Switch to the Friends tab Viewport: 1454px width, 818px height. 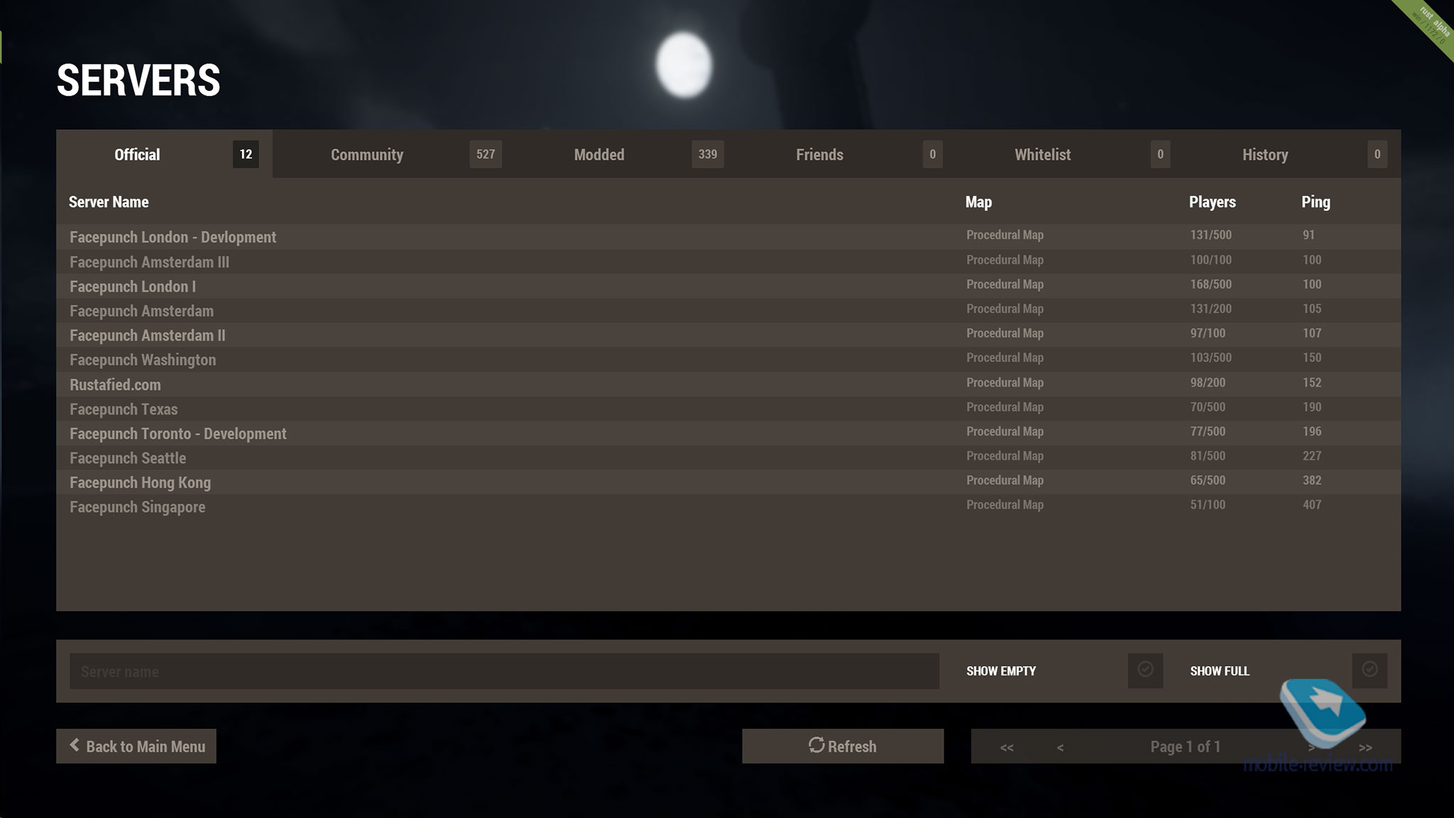coord(819,154)
